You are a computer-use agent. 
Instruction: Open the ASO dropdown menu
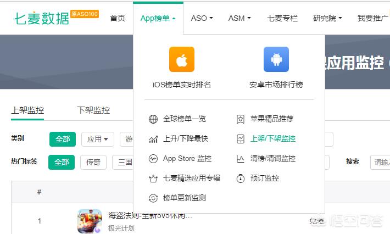202,18
